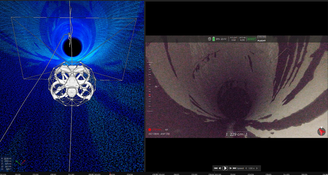Screen dimensions: 328x175
Task: Click the drone icon beside battery
Action: pos(209,39)
